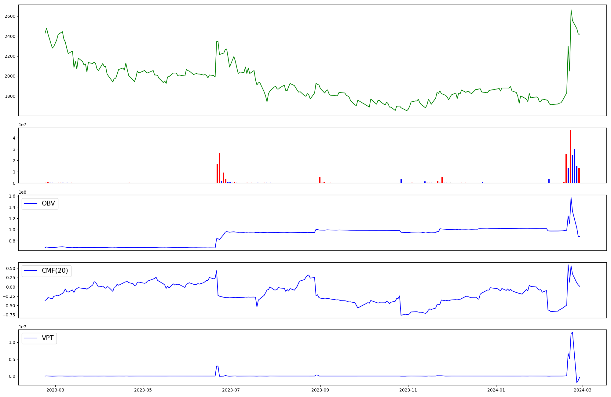The height and width of the screenshot is (397, 611).
Task: Click the OBV legend label
Action: coord(48,203)
